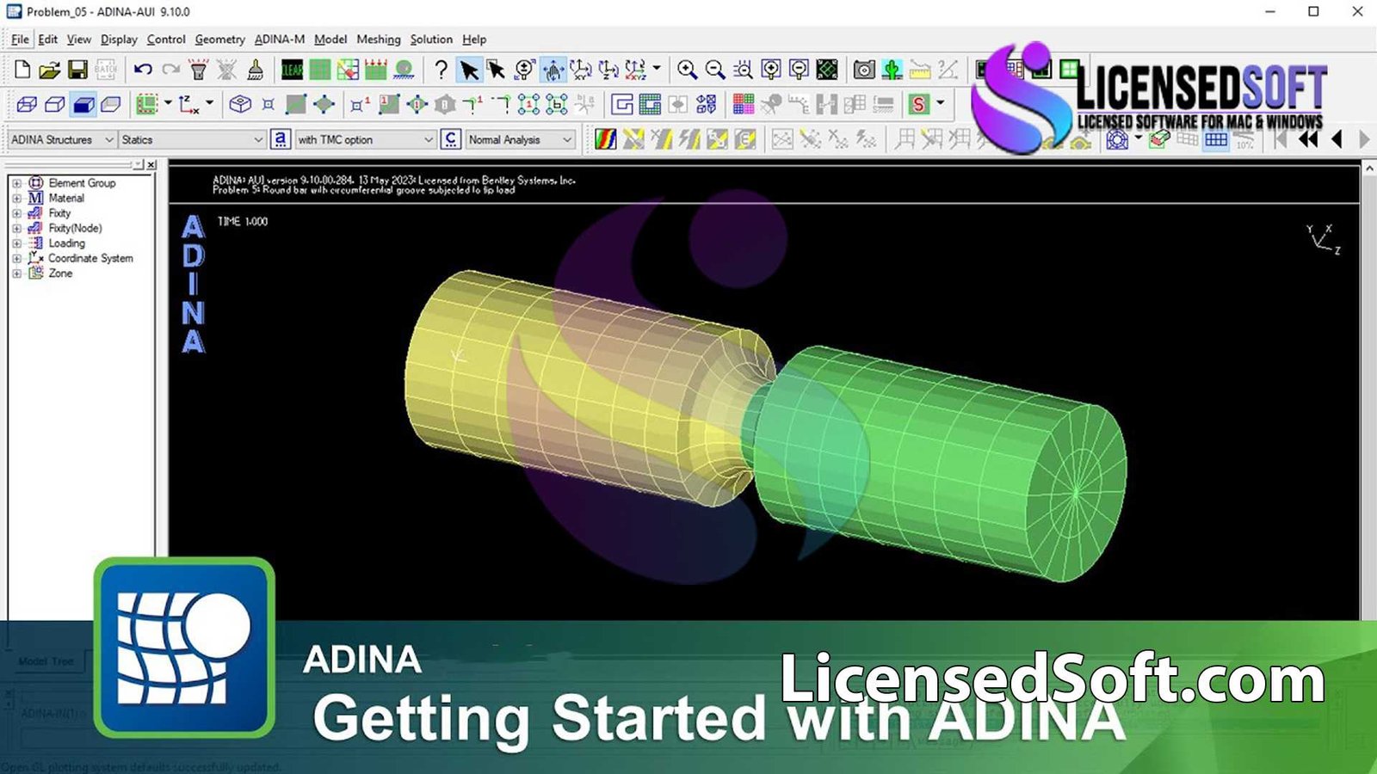Image resolution: width=1377 pixels, height=774 pixels.
Task: Click the blue G Element Groups icon
Action: pyautogui.click(x=622, y=104)
